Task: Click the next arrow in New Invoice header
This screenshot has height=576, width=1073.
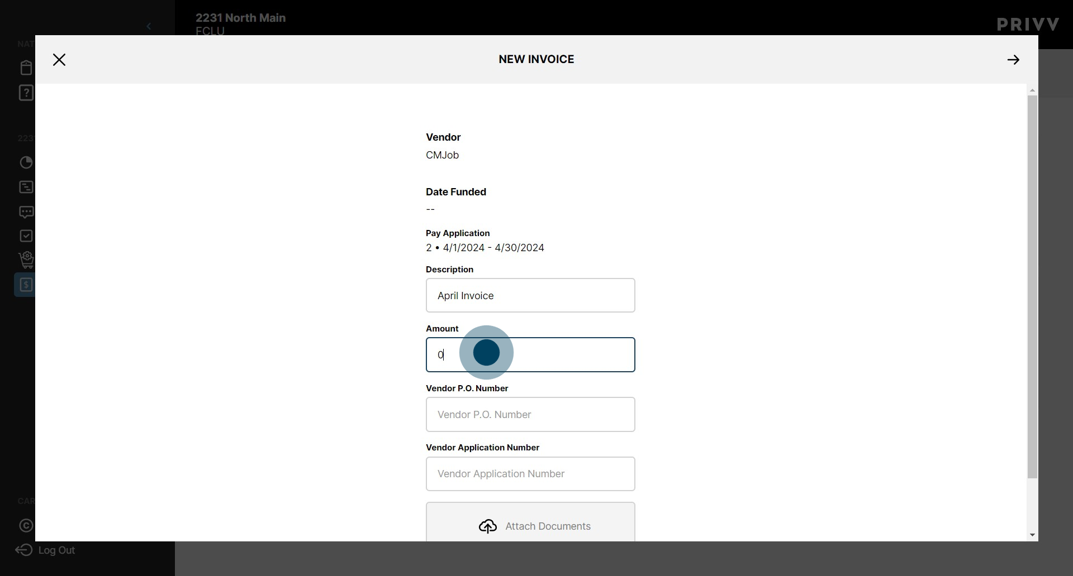Action: pyautogui.click(x=1013, y=60)
